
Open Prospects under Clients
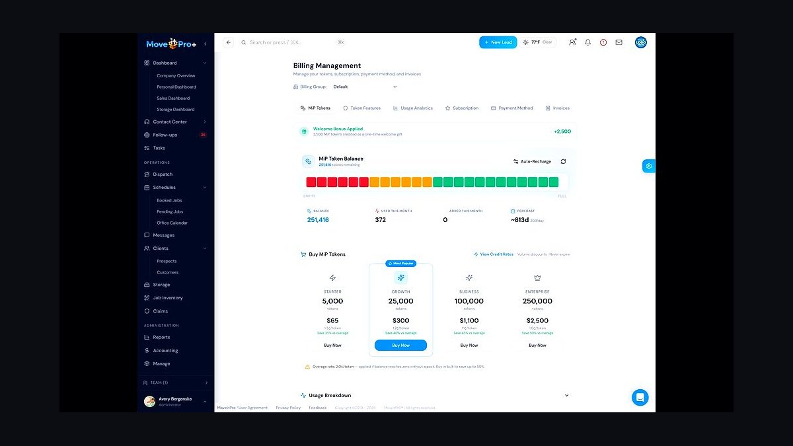click(x=167, y=261)
